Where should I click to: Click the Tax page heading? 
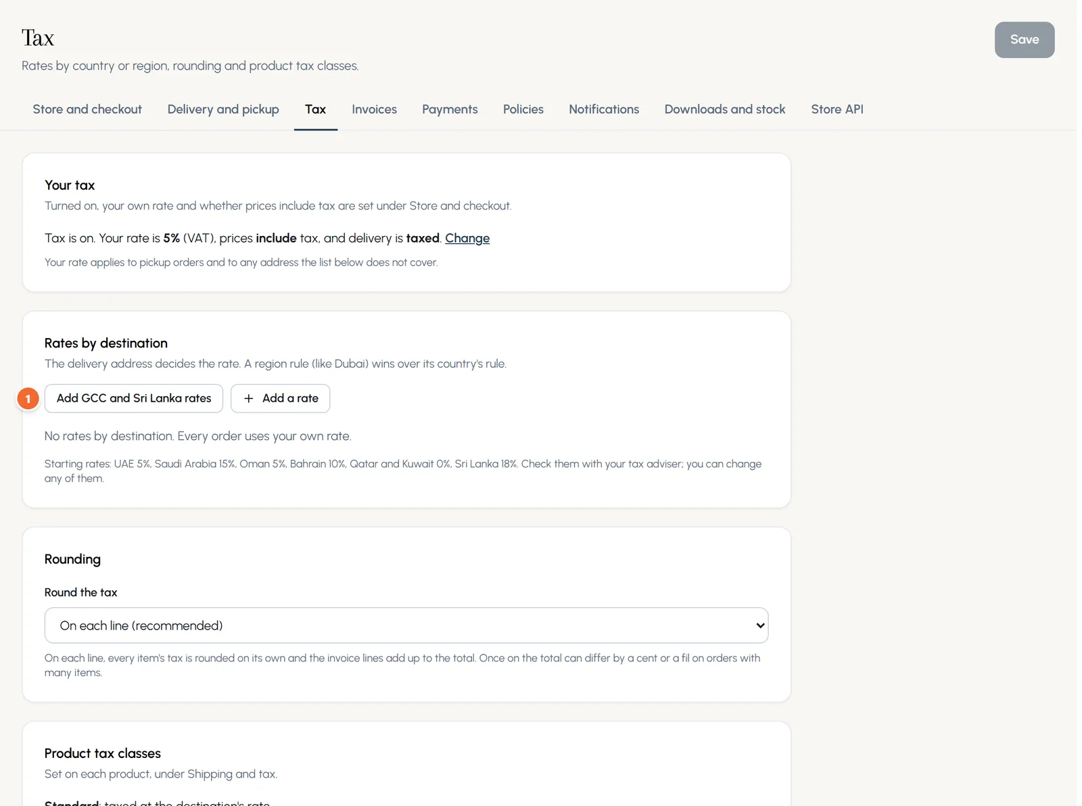click(38, 38)
